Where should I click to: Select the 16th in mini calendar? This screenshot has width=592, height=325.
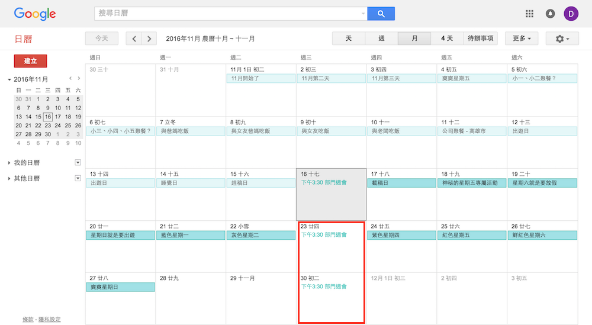[x=48, y=117]
